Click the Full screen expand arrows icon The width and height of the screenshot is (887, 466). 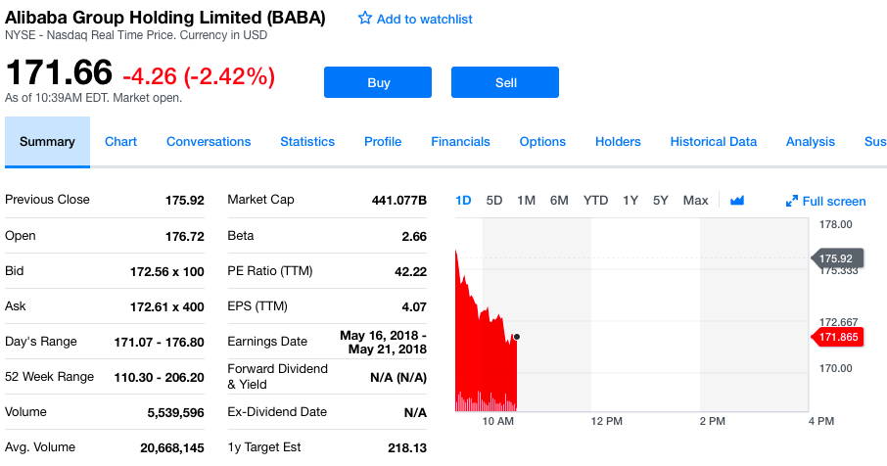(x=792, y=202)
